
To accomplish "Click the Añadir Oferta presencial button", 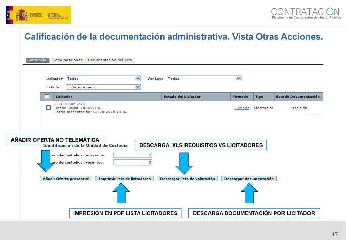I will 66,179.
